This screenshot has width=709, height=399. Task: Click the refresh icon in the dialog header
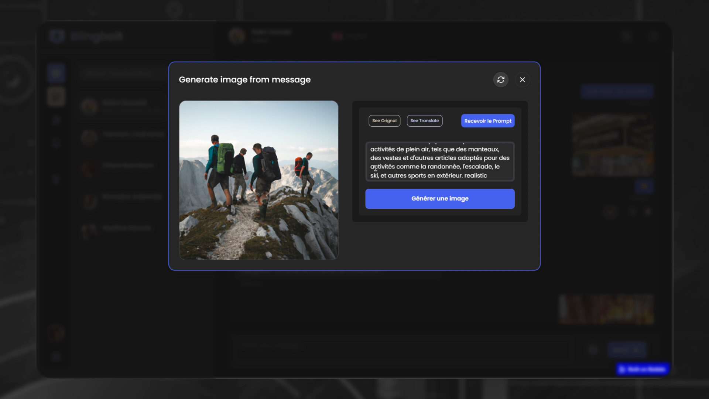tap(501, 80)
